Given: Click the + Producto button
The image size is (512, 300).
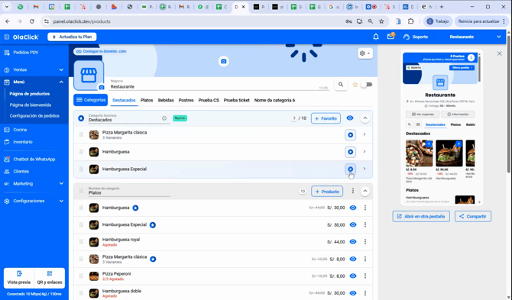Looking at the screenshot, I should pos(327,192).
